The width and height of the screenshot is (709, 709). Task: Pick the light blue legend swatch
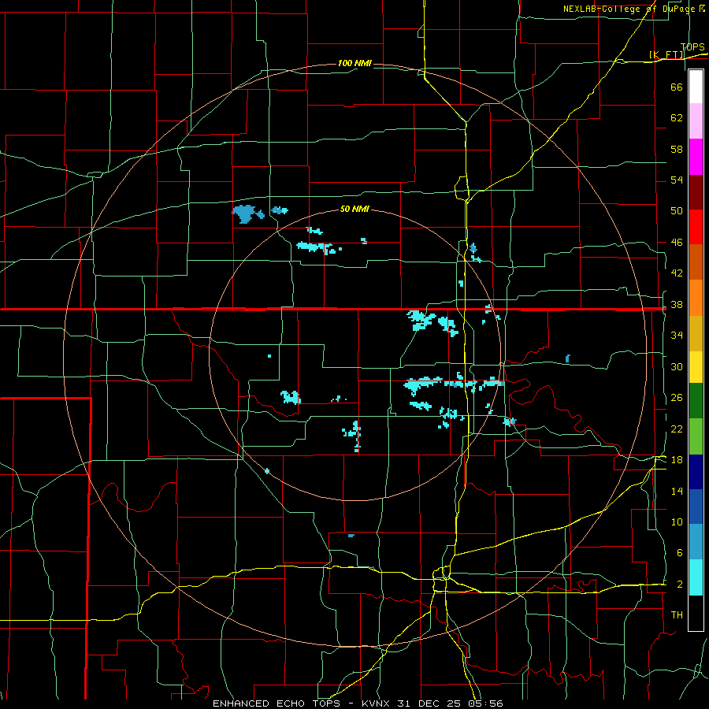696,542
